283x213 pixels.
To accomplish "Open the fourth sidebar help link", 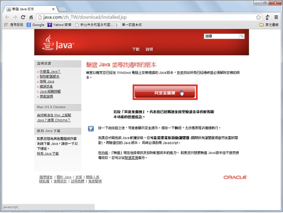I will [46, 87].
